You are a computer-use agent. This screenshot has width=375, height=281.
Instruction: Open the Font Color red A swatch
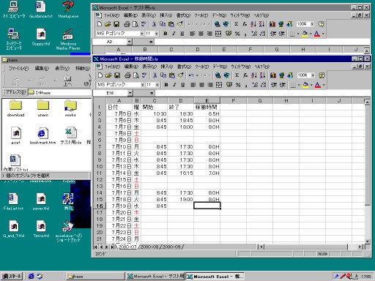pos(317,85)
